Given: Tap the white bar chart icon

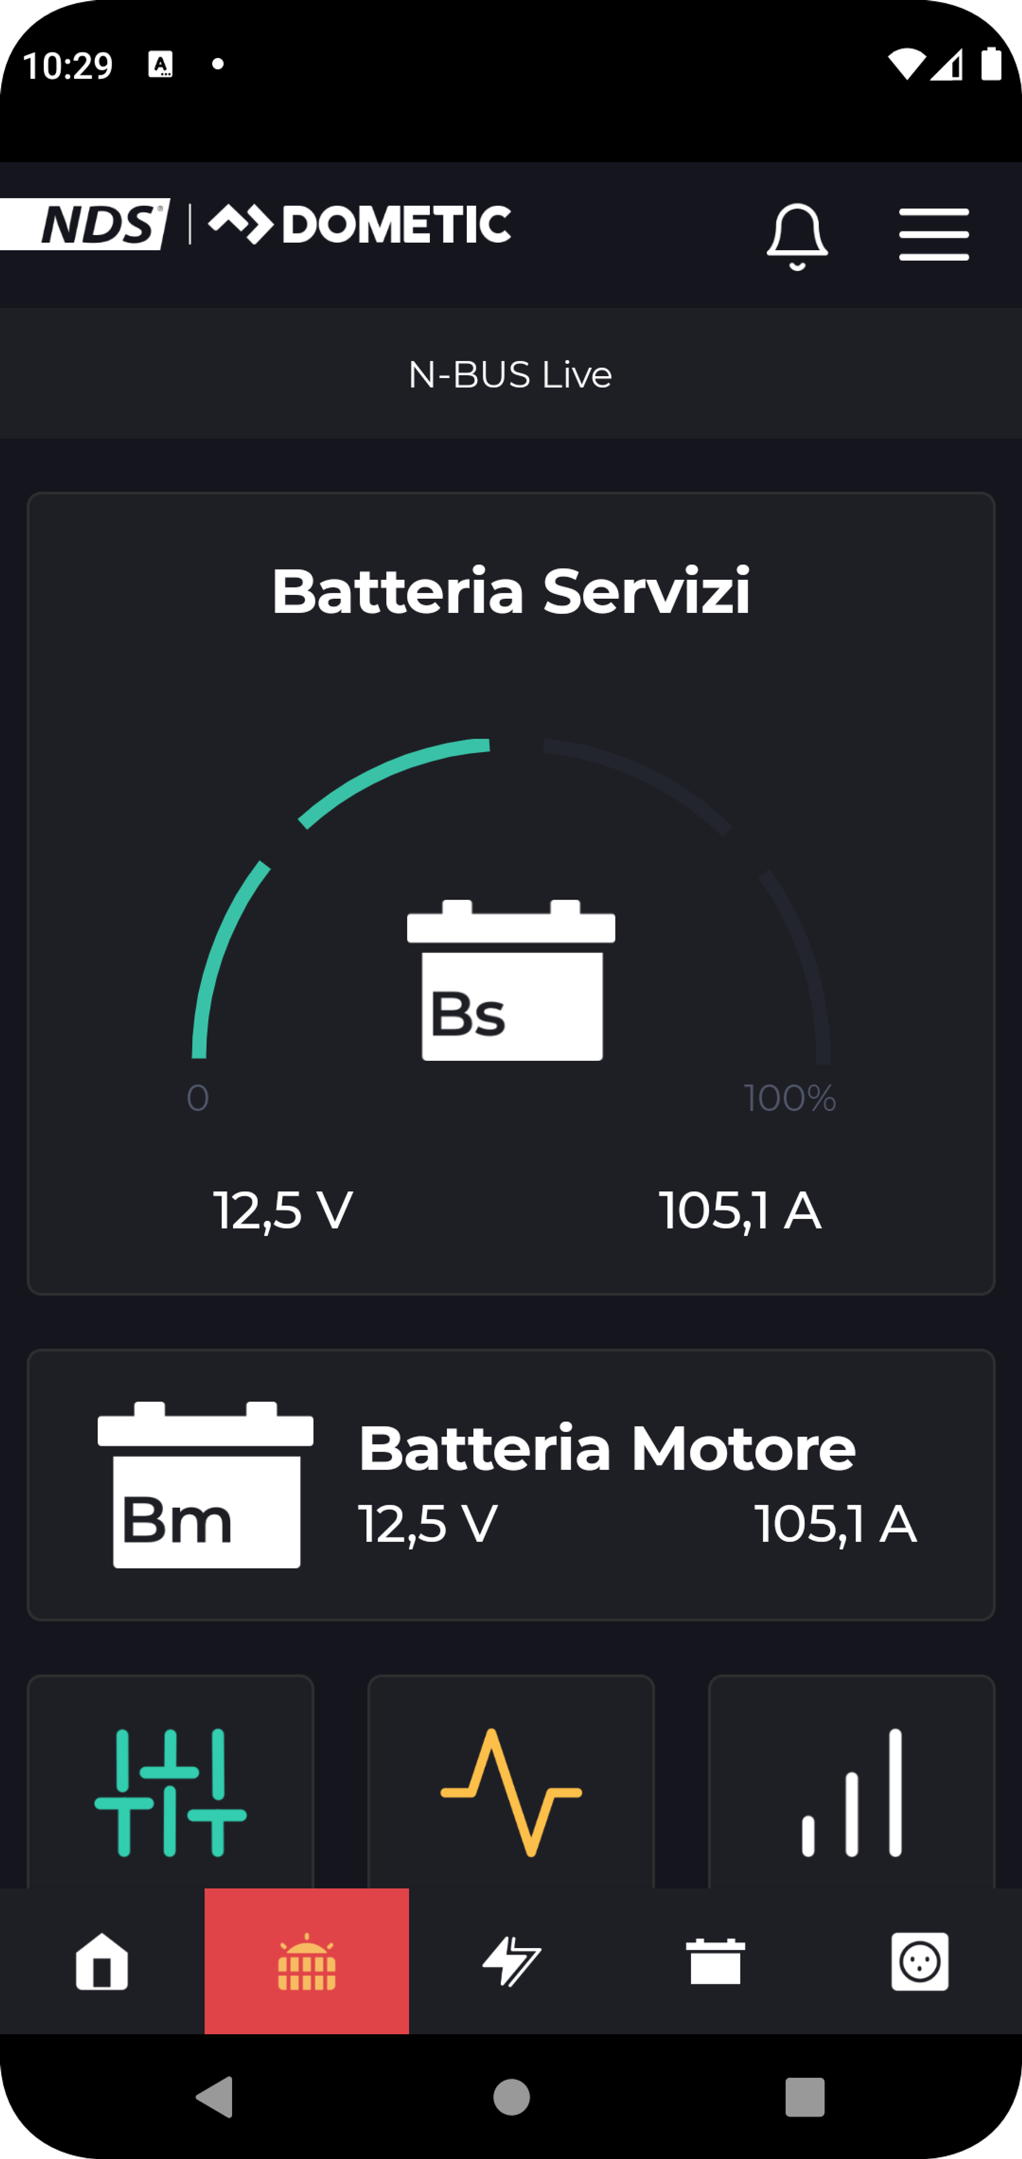Looking at the screenshot, I should tap(851, 1792).
